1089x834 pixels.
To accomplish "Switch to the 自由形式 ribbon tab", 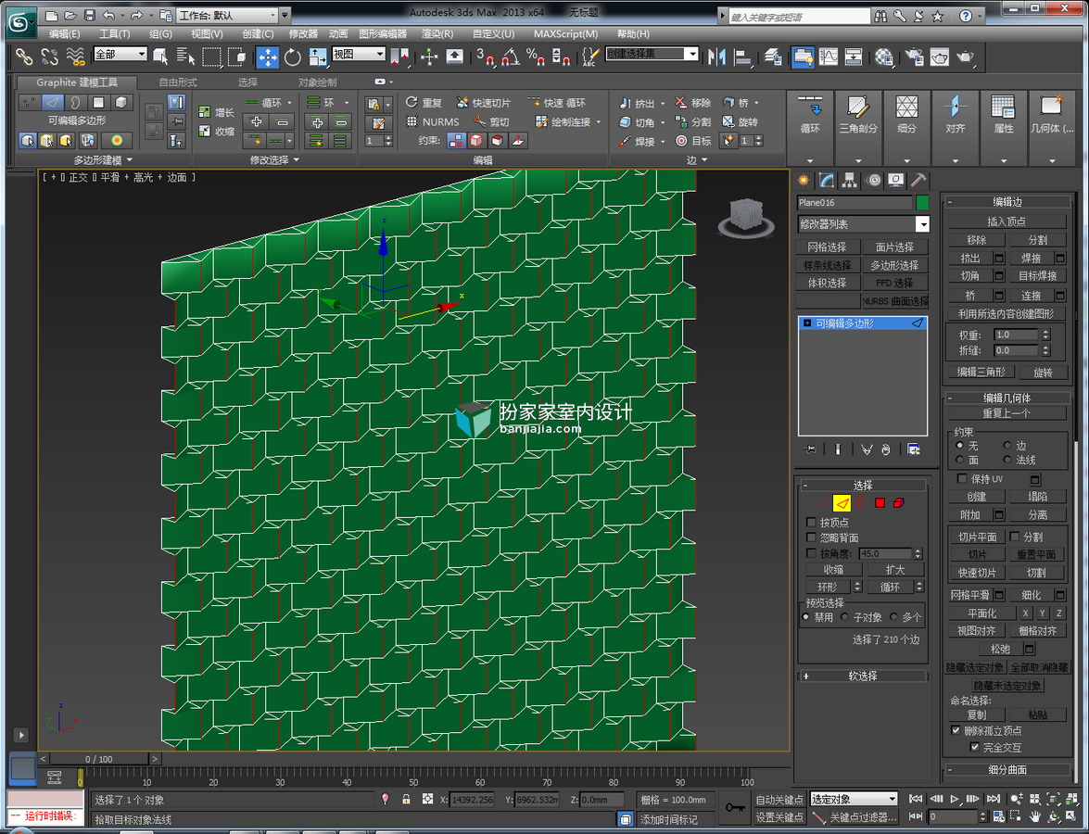I will click(178, 82).
